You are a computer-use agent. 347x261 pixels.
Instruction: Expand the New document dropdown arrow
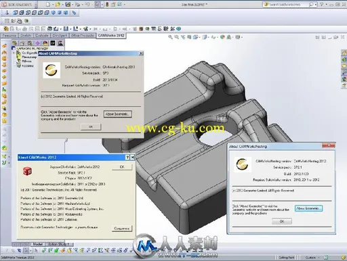tap(53, 5)
